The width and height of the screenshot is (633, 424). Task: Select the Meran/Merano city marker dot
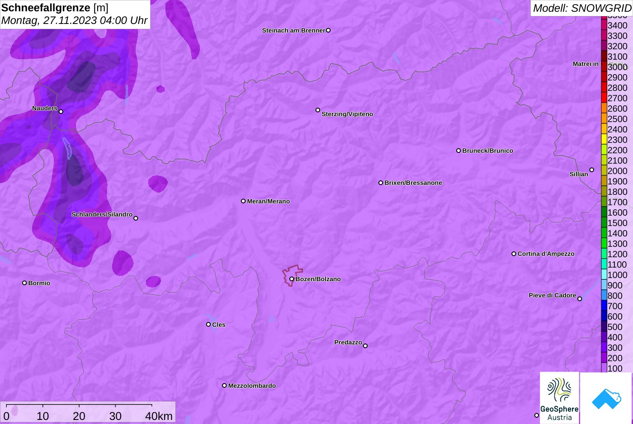click(243, 201)
